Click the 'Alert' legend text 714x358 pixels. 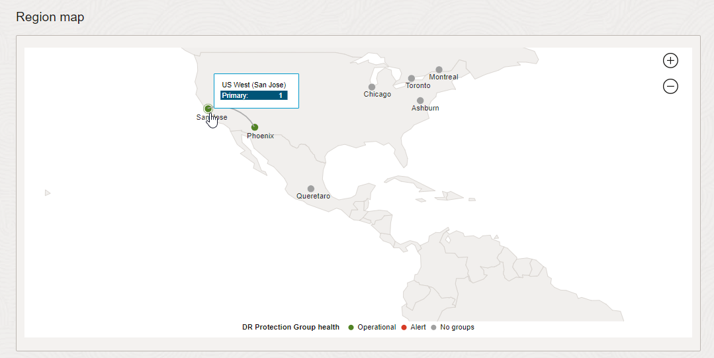click(x=418, y=328)
